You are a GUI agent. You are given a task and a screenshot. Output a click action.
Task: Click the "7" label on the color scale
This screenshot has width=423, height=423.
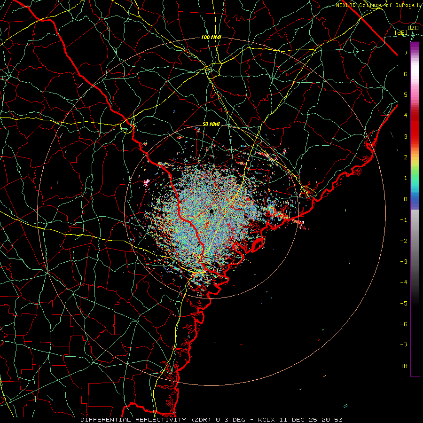coord(406,53)
